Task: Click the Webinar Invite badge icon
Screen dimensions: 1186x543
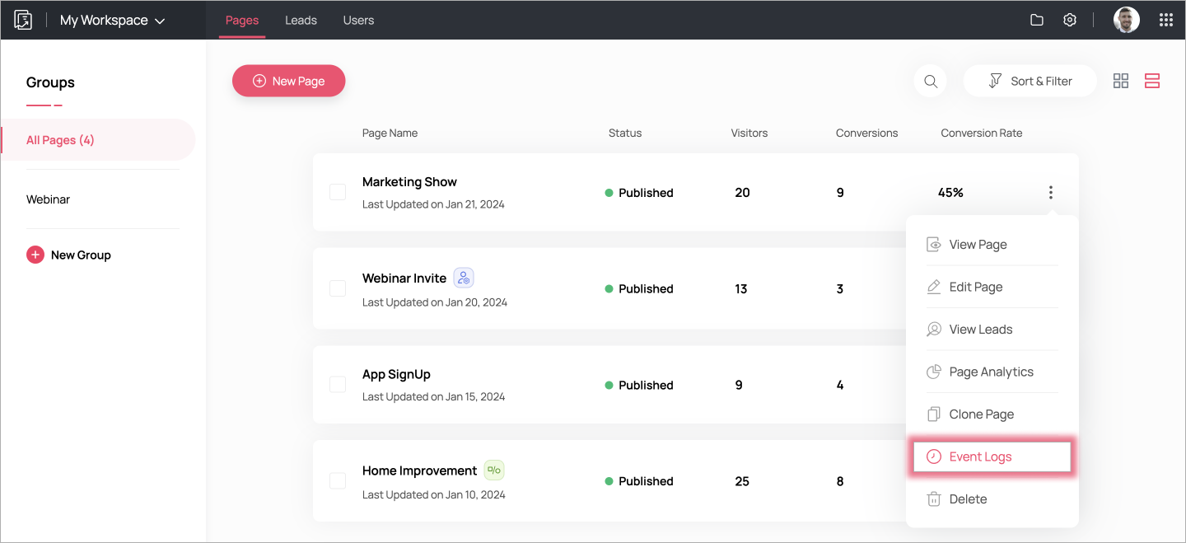Action: [464, 279]
